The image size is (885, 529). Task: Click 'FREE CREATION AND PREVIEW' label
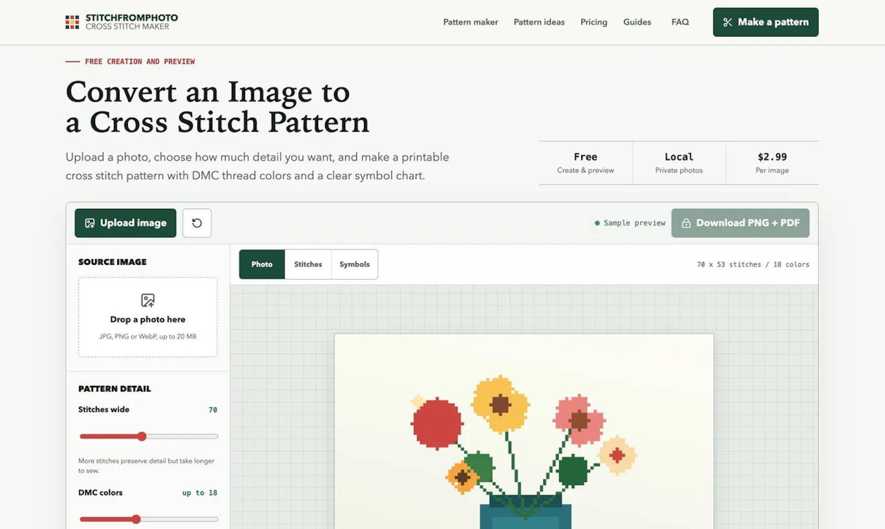(140, 61)
